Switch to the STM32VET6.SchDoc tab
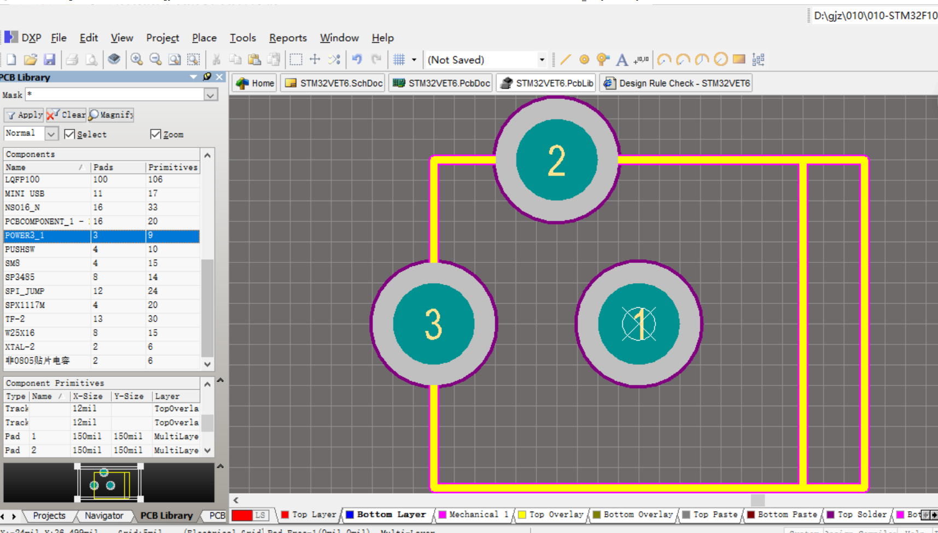This screenshot has width=938, height=533. [334, 83]
